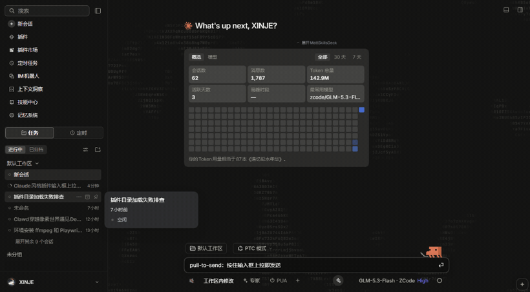The image size is (530, 292).
Task: Expand the 未分组 section
Action: (x=14, y=255)
